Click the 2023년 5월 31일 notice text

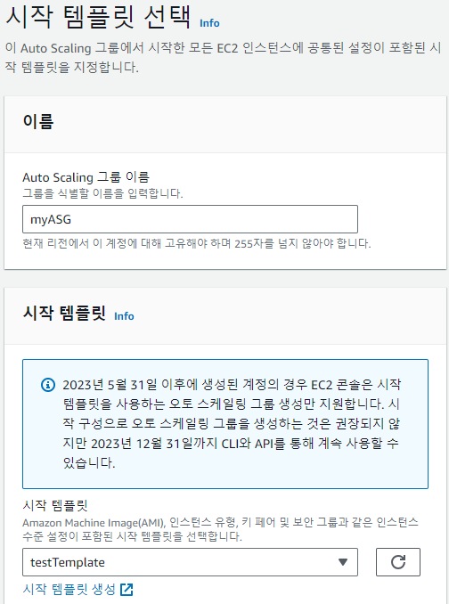232,423
